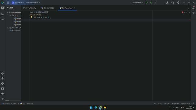
Task: Toggle the Structure tool window icon
Action: [2, 14]
